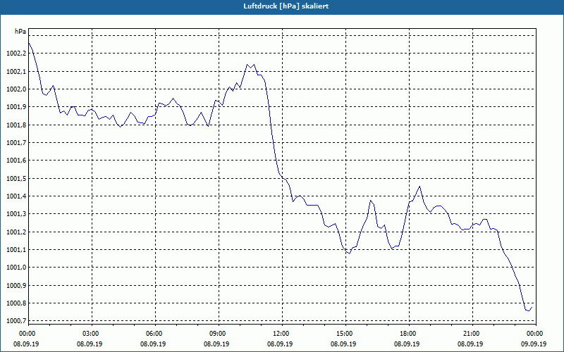Click the y-axis value 1000,9
This screenshot has height=352, width=564.
(16, 286)
